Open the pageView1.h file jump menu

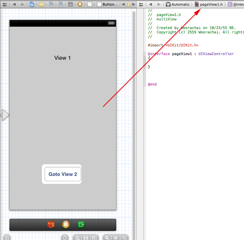point(209,4)
